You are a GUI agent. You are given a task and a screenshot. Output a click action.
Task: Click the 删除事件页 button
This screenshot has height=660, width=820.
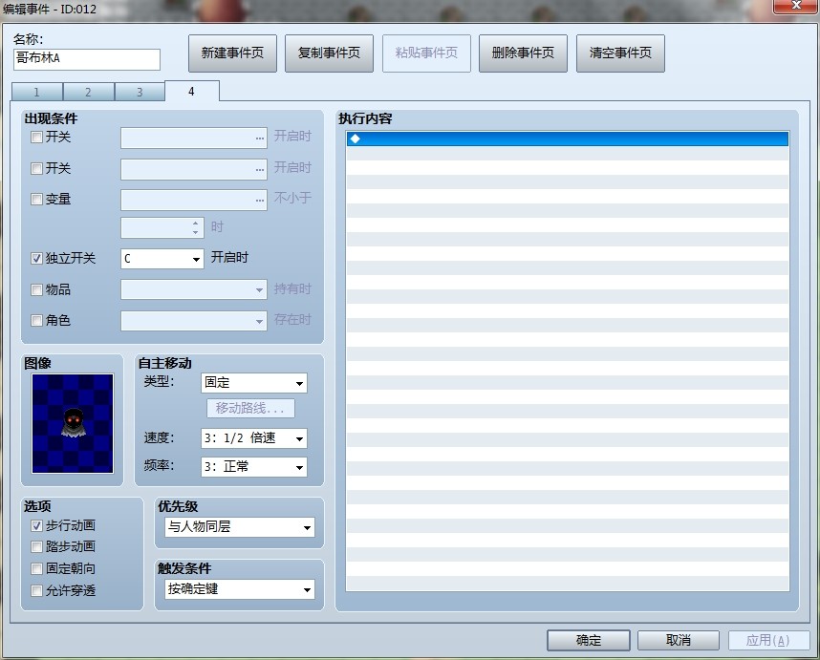(x=523, y=53)
